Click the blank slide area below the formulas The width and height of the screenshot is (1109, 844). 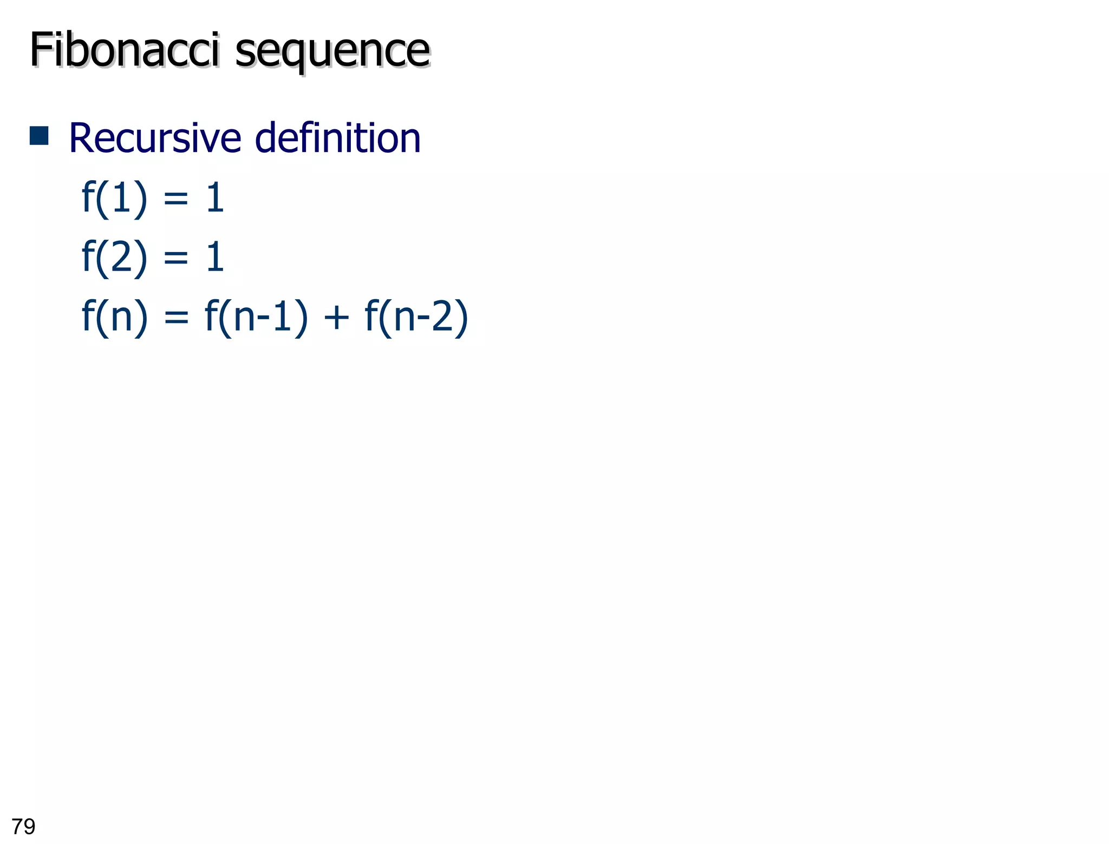[542, 541]
